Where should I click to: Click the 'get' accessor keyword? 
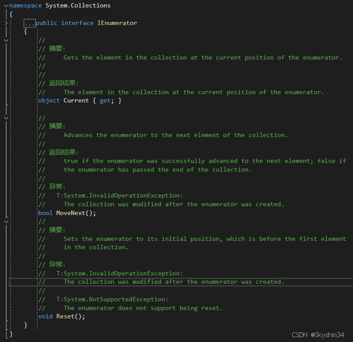[x=105, y=101]
